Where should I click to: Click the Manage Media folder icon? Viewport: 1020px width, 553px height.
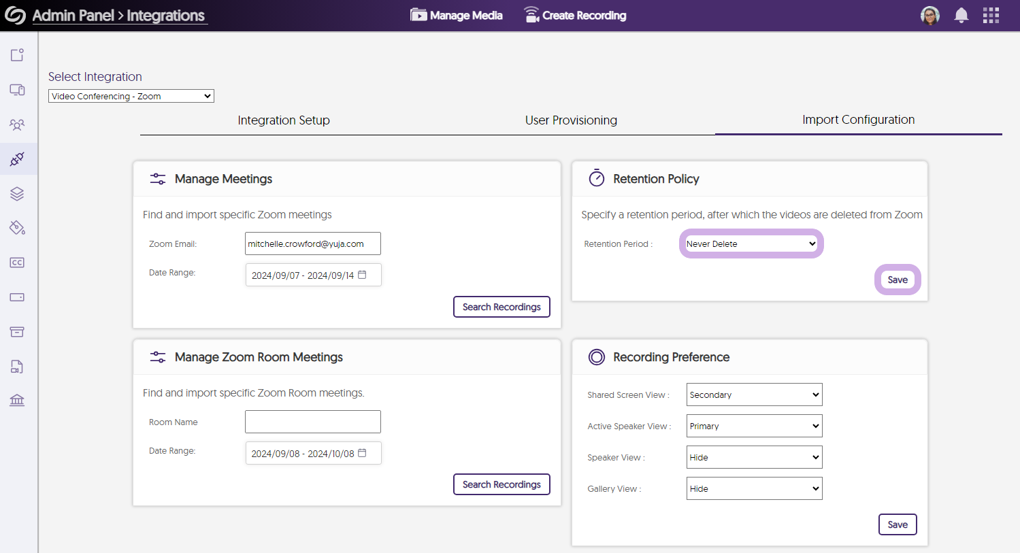click(x=418, y=15)
